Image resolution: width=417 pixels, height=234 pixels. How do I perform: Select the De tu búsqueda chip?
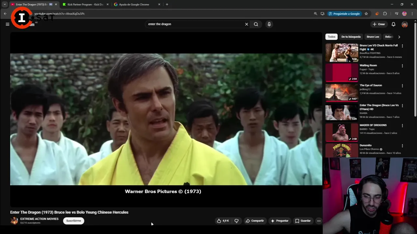point(351,37)
